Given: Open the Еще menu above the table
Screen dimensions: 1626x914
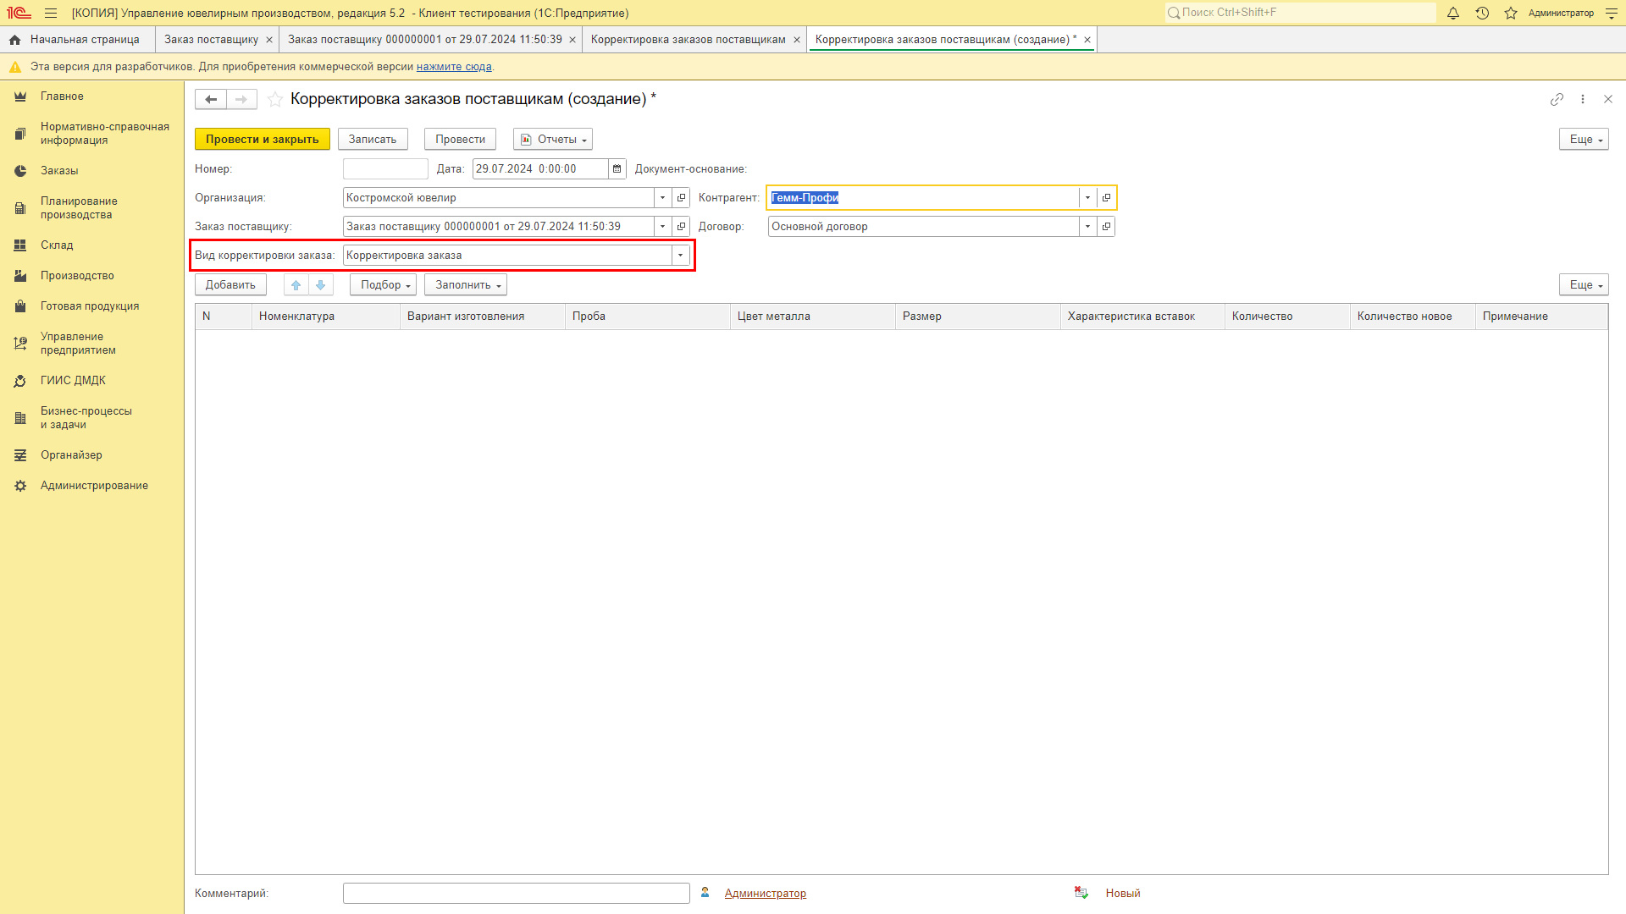Looking at the screenshot, I should (x=1584, y=284).
